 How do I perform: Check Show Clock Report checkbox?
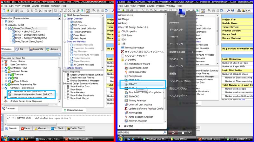68,98
